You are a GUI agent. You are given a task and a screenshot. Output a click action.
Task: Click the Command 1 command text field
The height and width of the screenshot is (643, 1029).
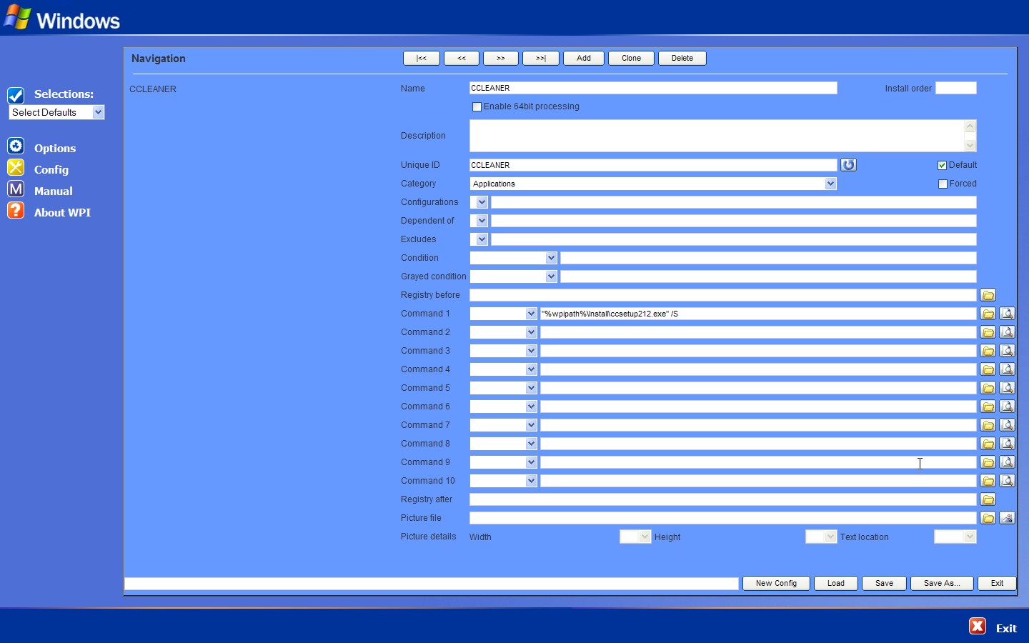click(x=758, y=314)
